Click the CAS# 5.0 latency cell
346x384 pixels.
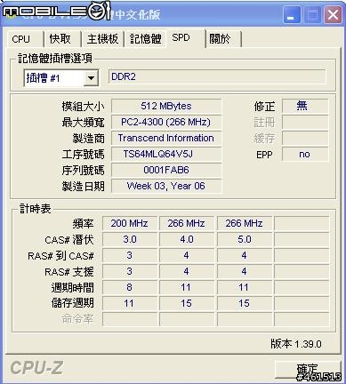[x=245, y=239]
